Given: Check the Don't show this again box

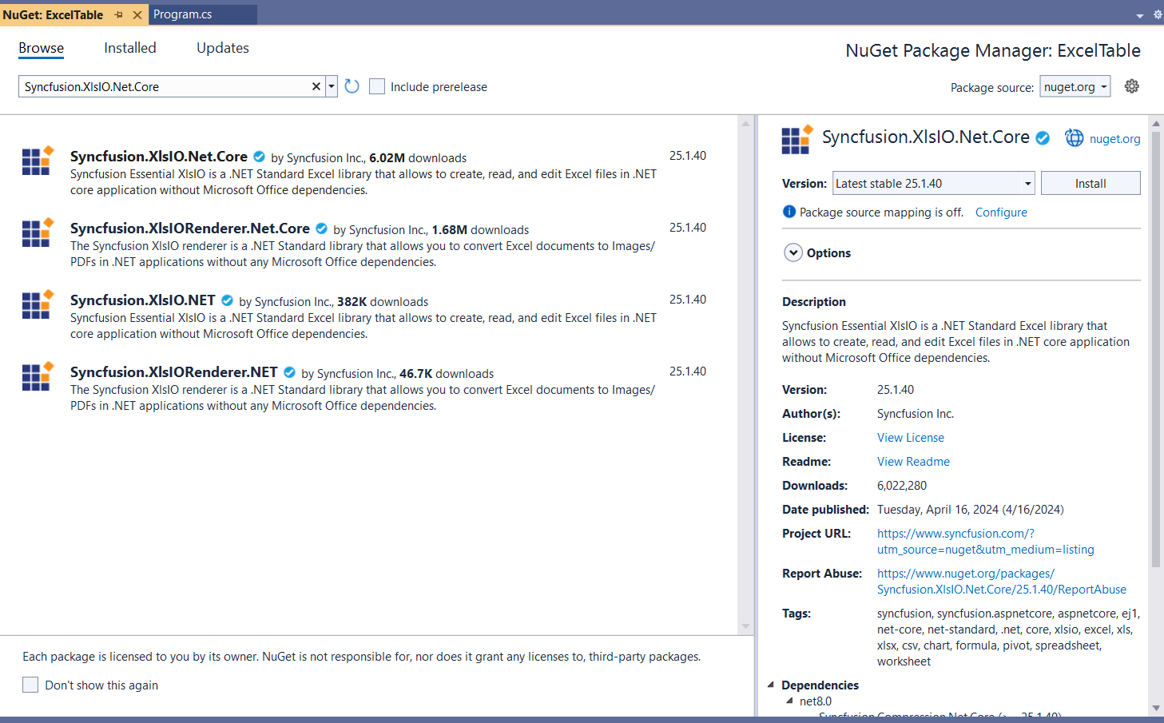Looking at the screenshot, I should (x=30, y=685).
